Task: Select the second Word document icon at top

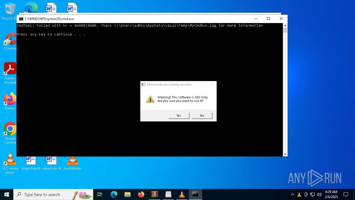Action: tap(72, 7)
